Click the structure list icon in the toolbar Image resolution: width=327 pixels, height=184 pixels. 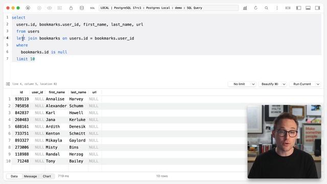(x=60, y=8)
